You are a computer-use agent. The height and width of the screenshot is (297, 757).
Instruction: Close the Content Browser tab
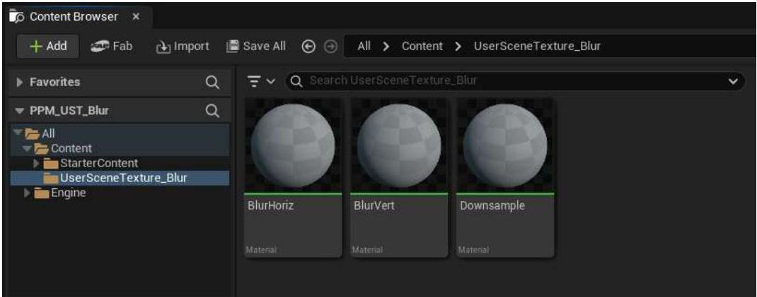136,16
